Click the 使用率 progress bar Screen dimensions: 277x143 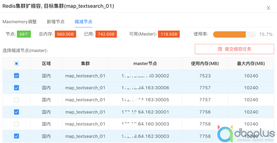[x=235, y=34]
